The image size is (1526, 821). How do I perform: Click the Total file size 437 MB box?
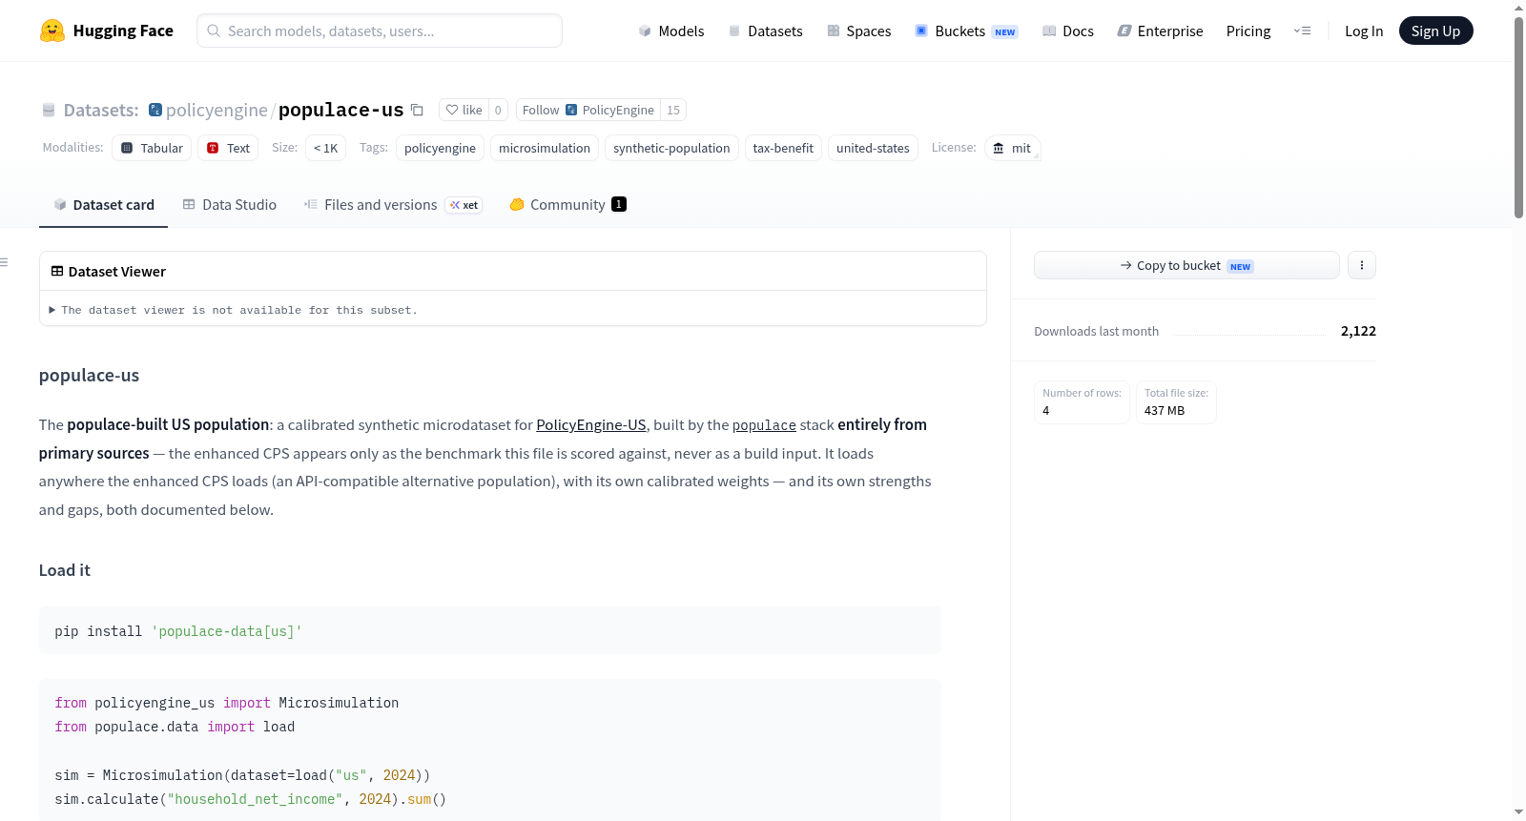point(1176,402)
